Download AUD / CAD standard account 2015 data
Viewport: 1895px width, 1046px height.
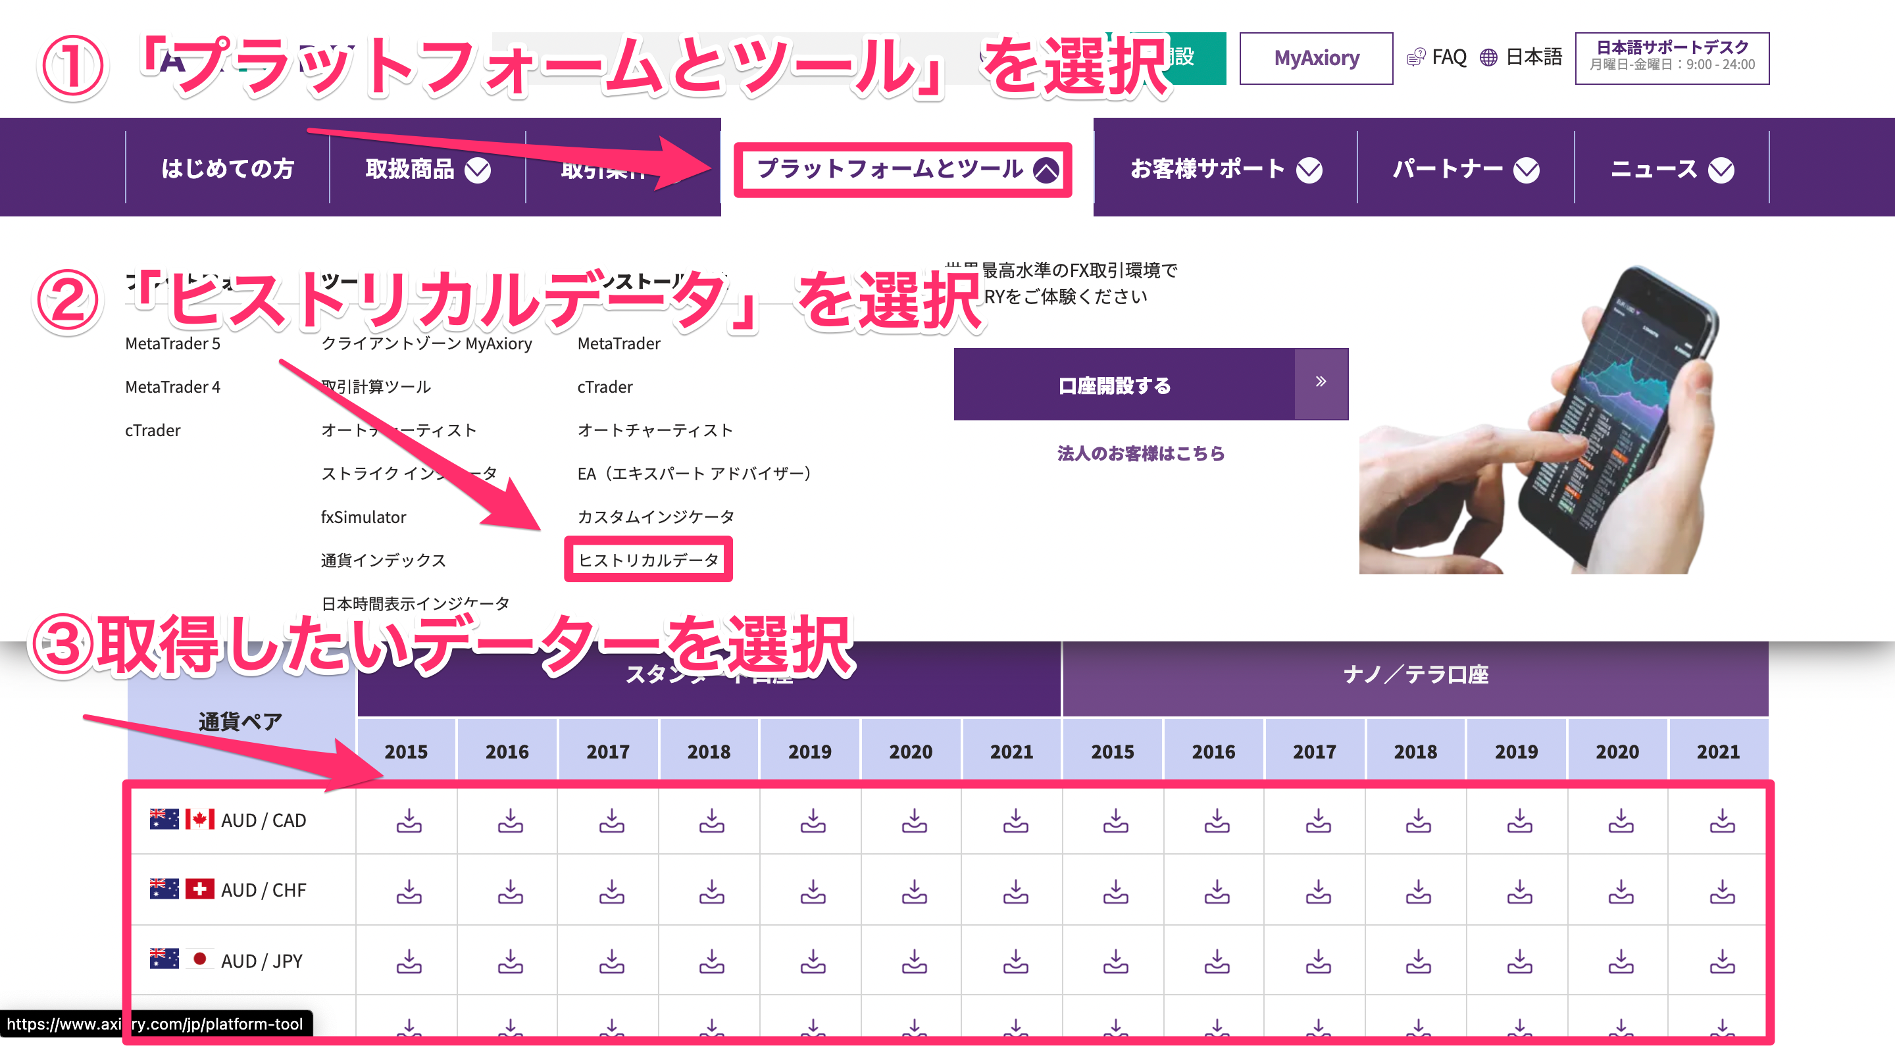pyautogui.click(x=409, y=820)
